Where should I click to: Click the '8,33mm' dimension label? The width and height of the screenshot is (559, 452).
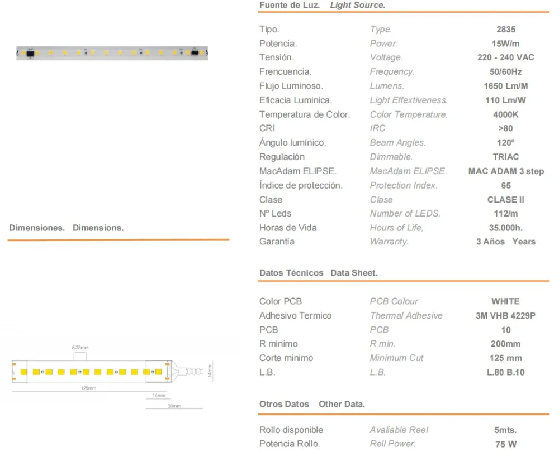pyautogui.click(x=80, y=347)
